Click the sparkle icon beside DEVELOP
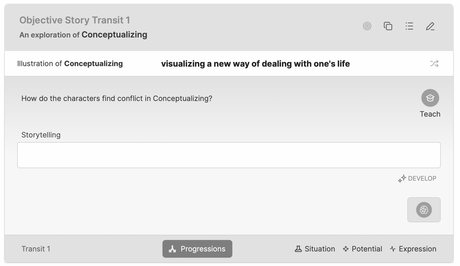This screenshot has height=266, width=460. pyautogui.click(x=402, y=179)
